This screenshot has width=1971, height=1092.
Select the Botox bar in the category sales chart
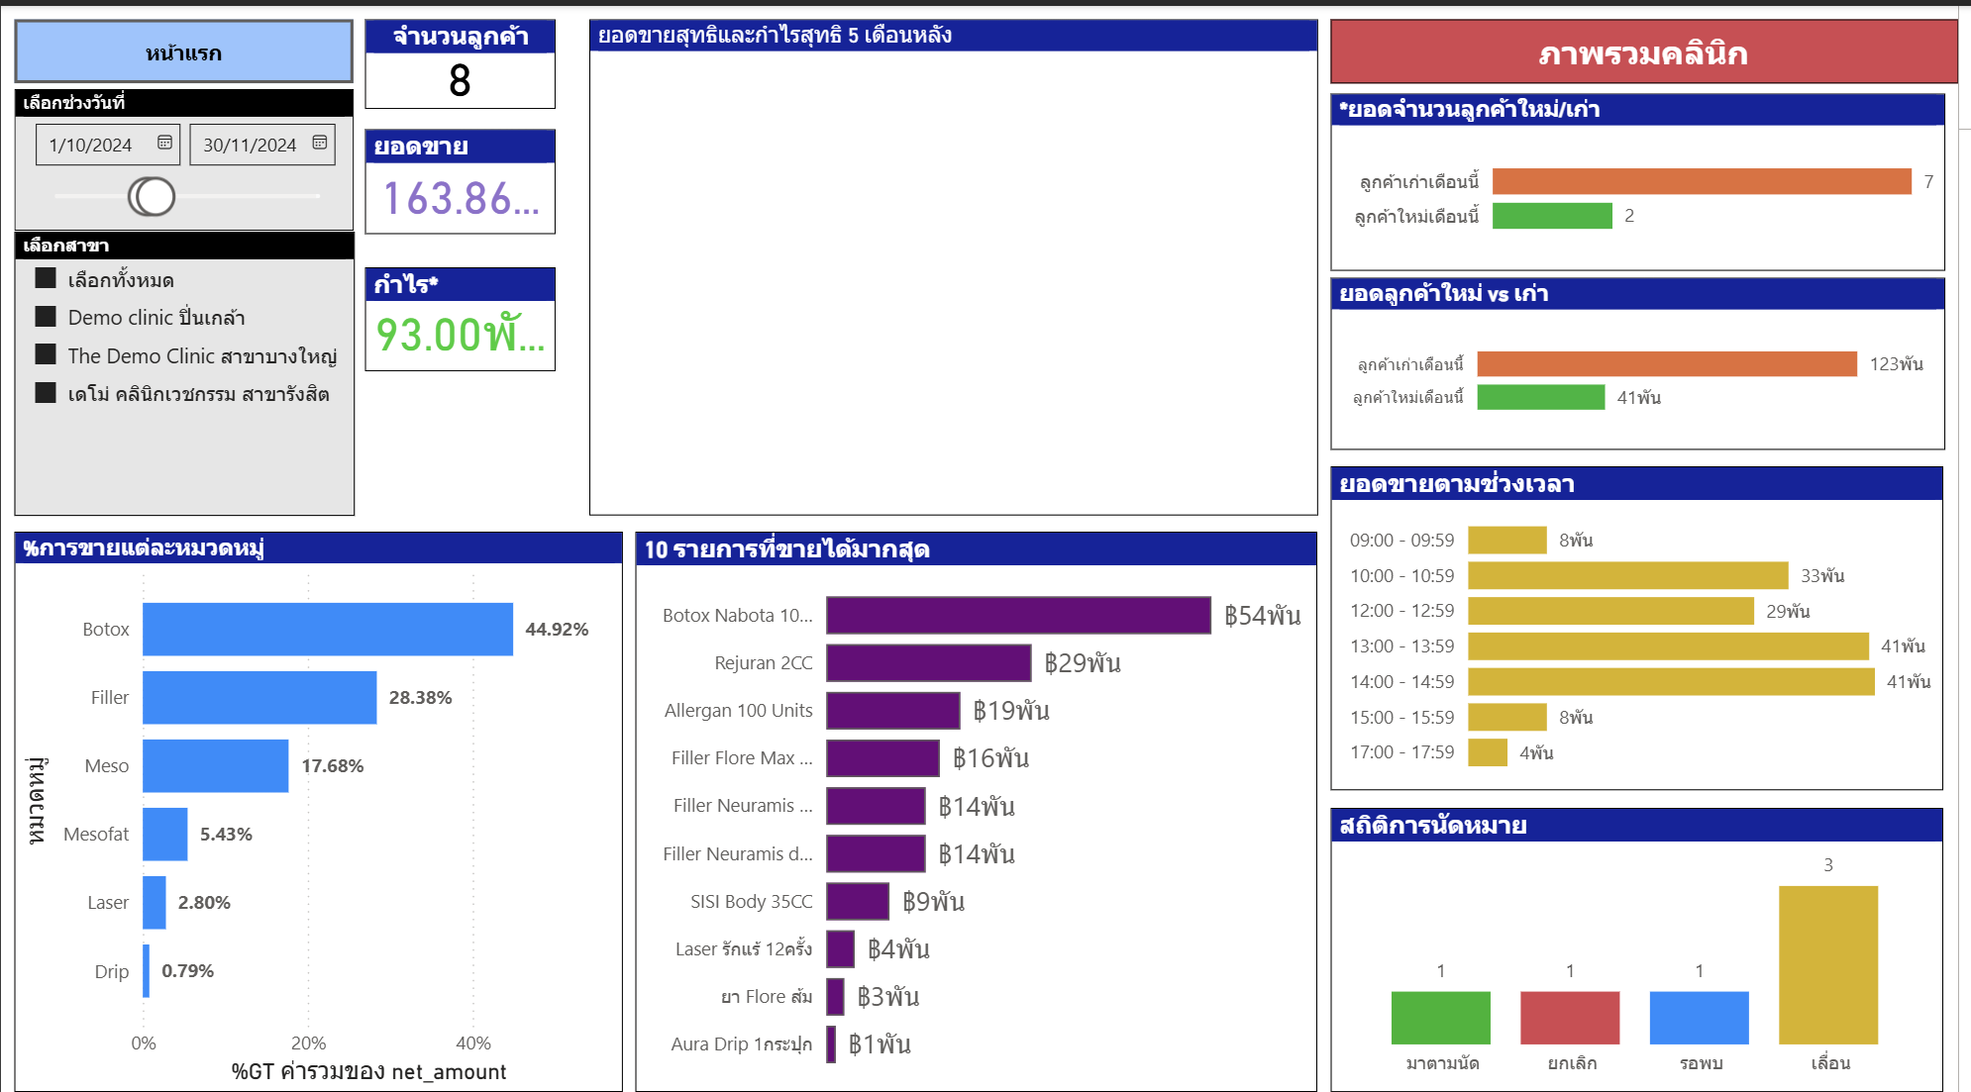(327, 628)
